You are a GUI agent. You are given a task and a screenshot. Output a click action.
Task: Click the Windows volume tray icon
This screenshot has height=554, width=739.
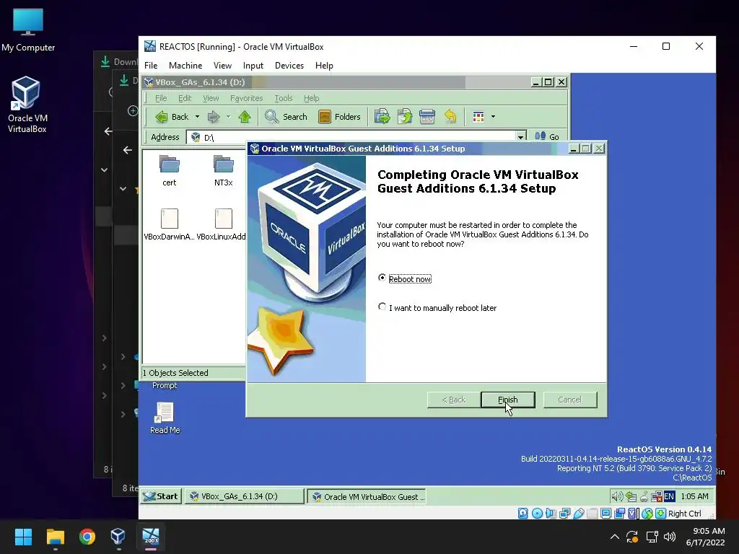coord(669,537)
